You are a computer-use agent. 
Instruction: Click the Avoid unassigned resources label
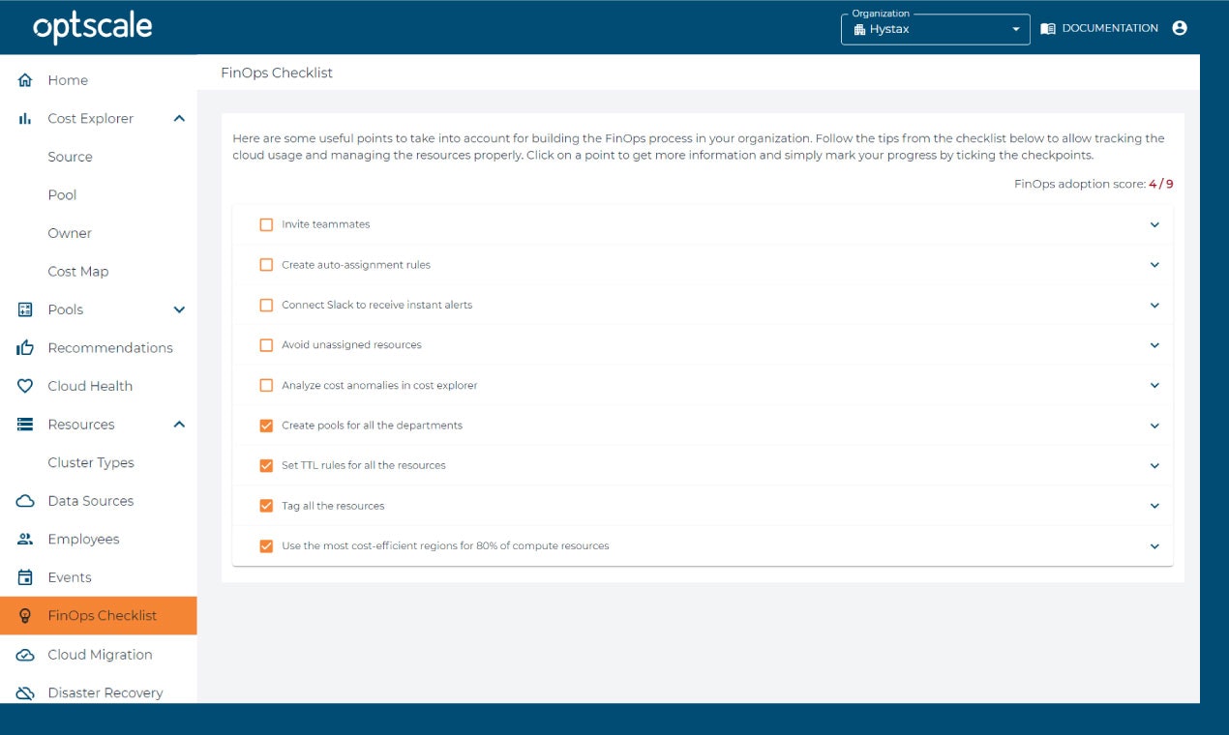[x=351, y=345]
